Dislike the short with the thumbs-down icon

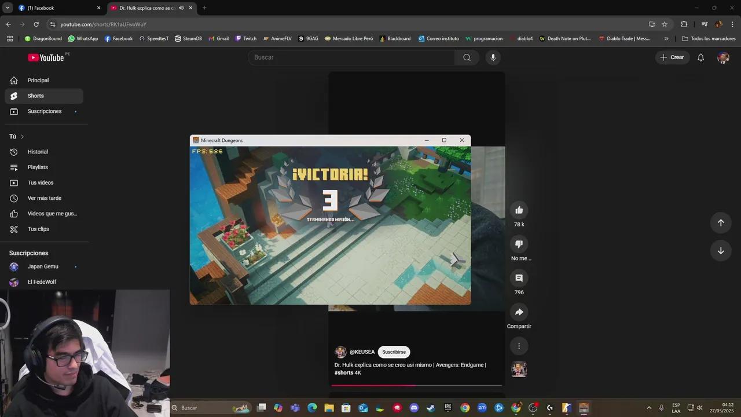tap(519, 244)
